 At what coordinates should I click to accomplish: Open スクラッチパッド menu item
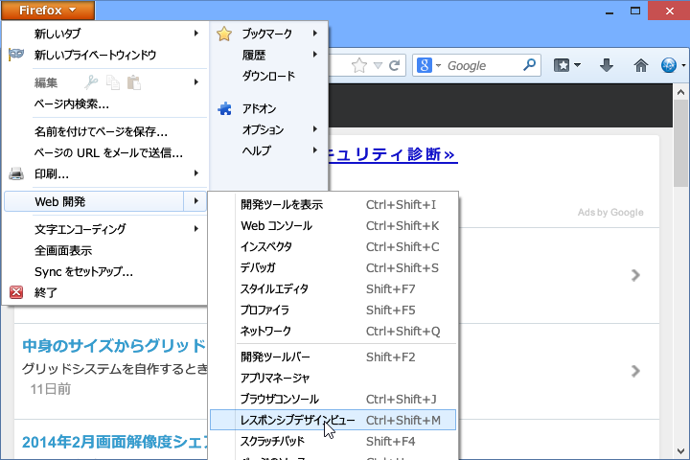tap(333, 441)
